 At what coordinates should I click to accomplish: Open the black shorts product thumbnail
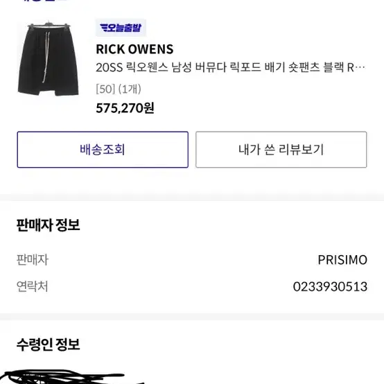[49, 59]
